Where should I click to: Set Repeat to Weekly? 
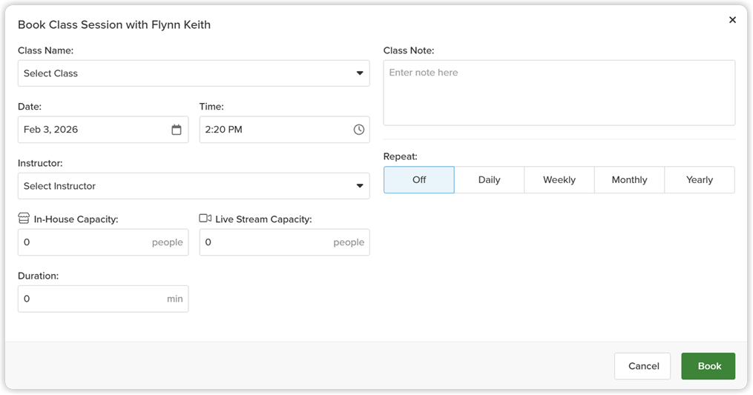pos(559,180)
